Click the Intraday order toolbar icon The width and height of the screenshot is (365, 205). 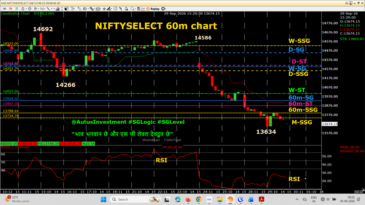[5, 9]
